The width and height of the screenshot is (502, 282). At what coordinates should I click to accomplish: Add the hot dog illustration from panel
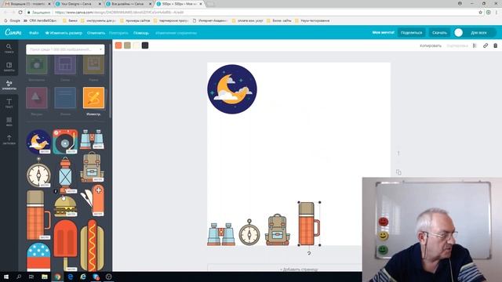93,245
